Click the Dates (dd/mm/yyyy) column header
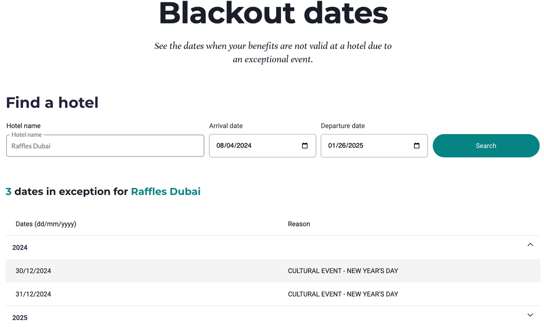The height and width of the screenshot is (331, 544). 46,224
